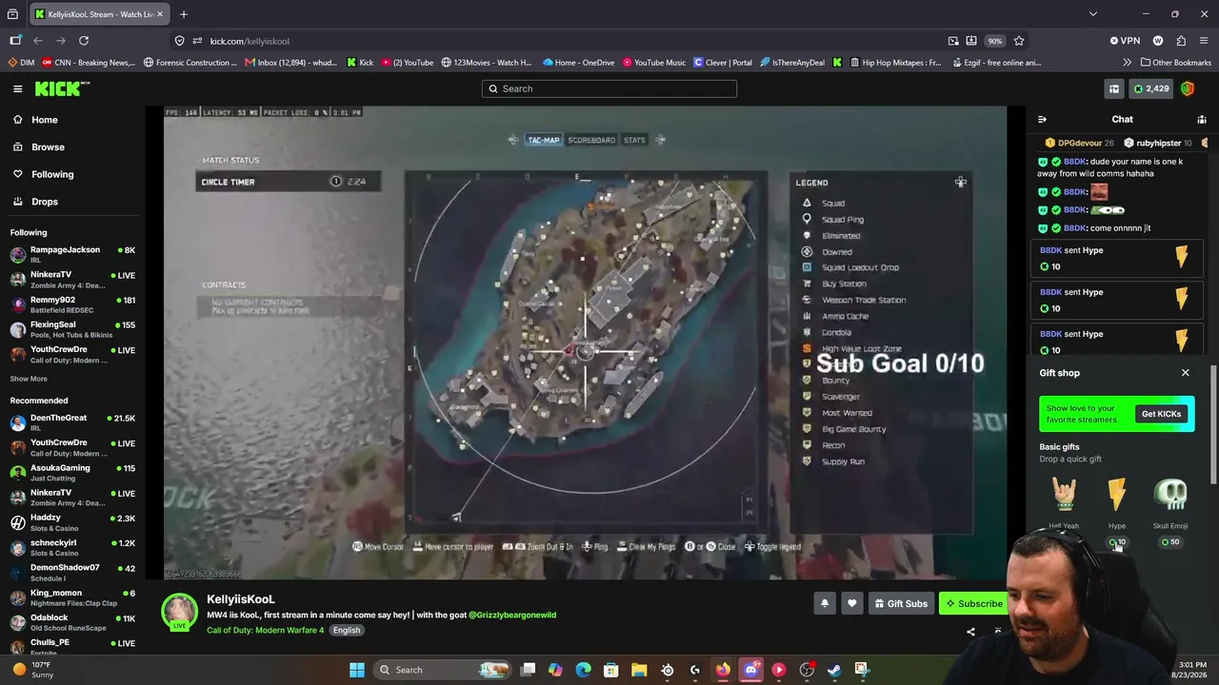Click the 90% zoom level indicator
Image resolution: width=1219 pixels, height=685 pixels.
(x=994, y=41)
